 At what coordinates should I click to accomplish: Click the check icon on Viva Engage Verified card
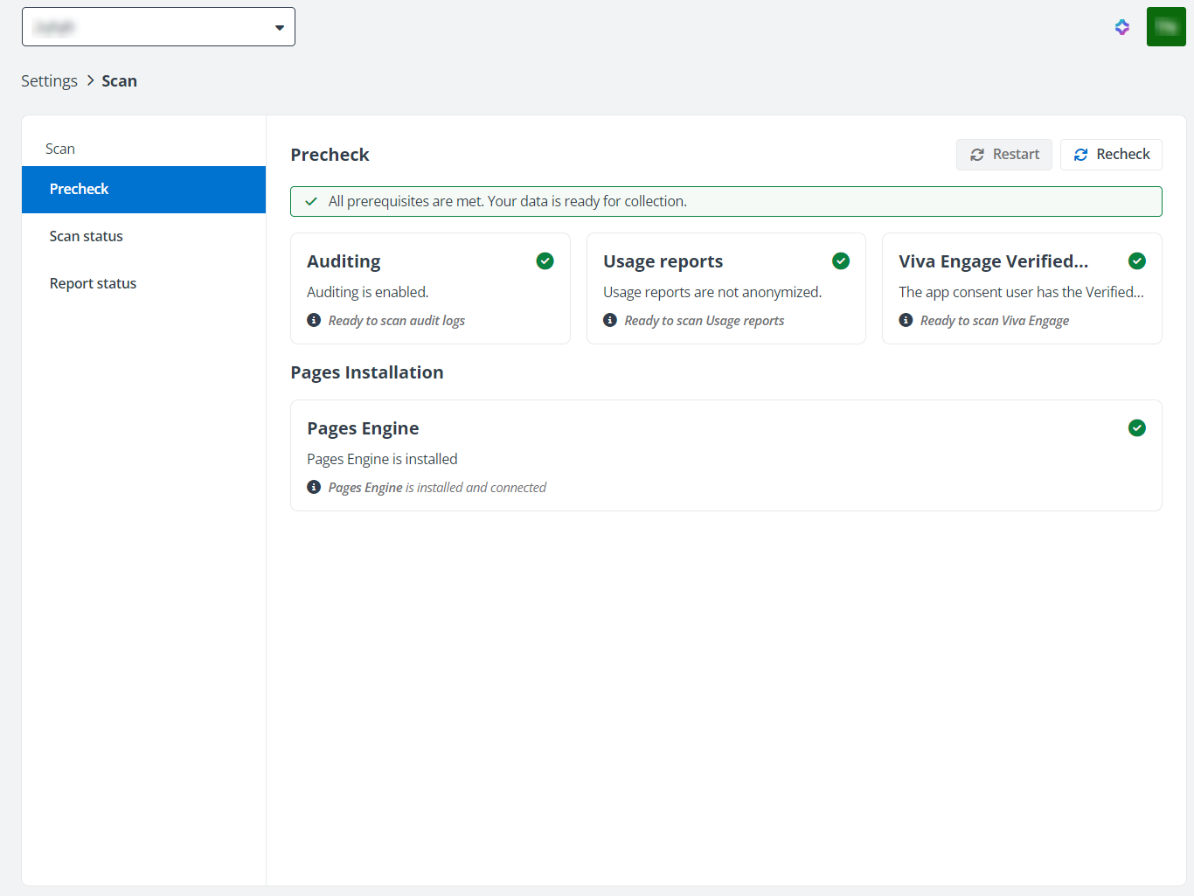pos(1136,260)
